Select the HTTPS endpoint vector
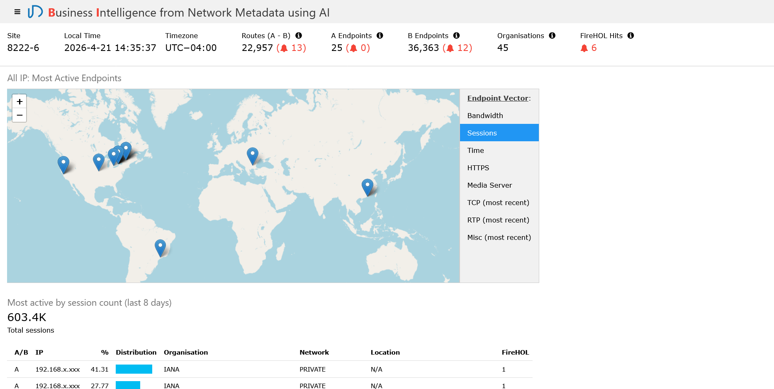This screenshot has width=774, height=389. pos(499,168)
